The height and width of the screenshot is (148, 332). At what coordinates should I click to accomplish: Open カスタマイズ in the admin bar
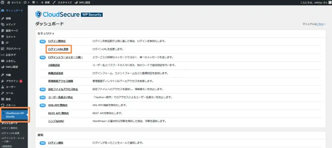click(62, 2)
